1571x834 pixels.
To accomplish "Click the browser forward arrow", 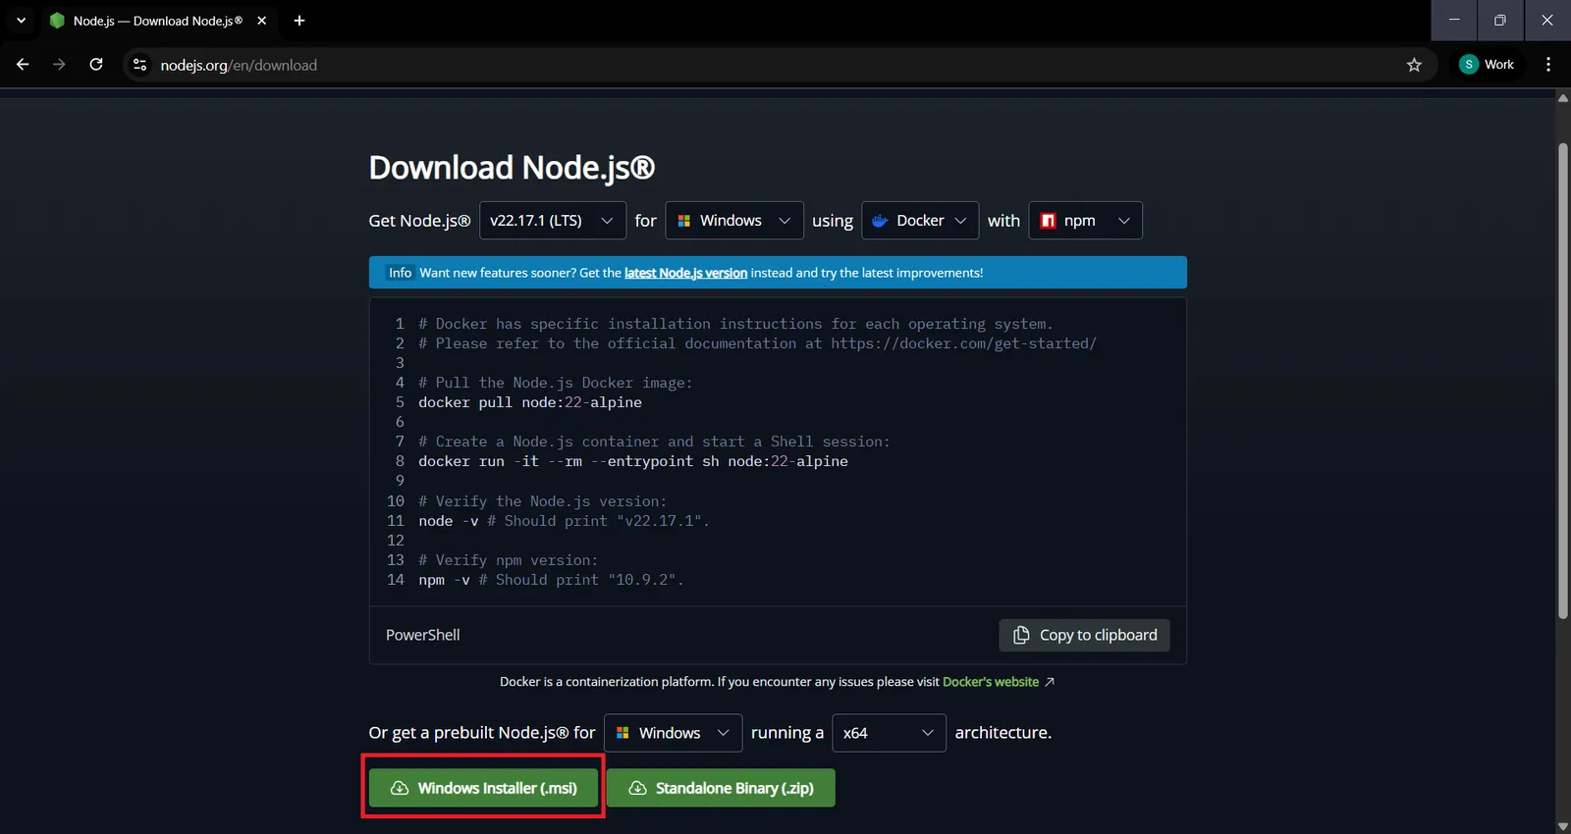I will pyautogui.click(x=59, y=65).
